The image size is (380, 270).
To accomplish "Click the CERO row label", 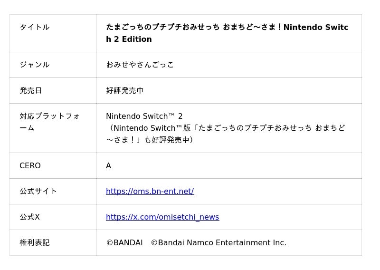I will (30, 166).
